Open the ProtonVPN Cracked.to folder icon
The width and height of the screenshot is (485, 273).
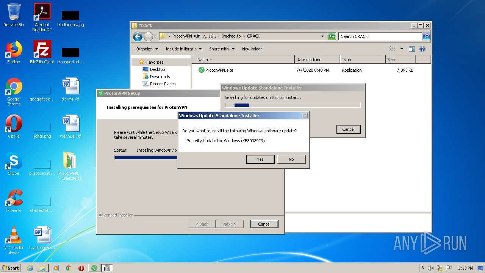(x=70, y=166)
